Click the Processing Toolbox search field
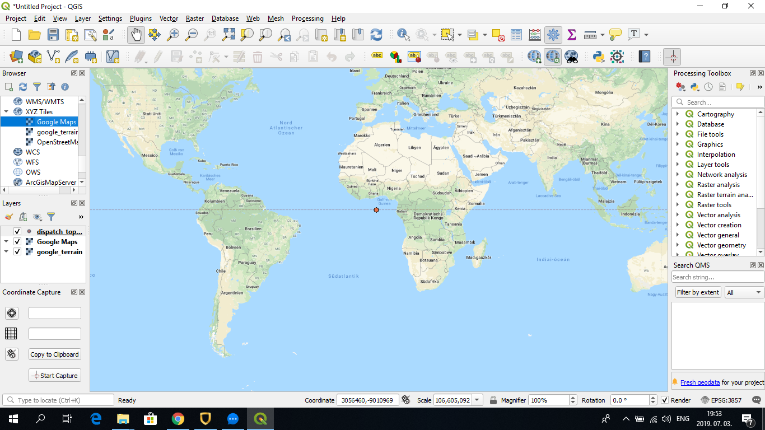 point(718,102)
